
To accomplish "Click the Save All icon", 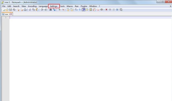I will [14, 10].
